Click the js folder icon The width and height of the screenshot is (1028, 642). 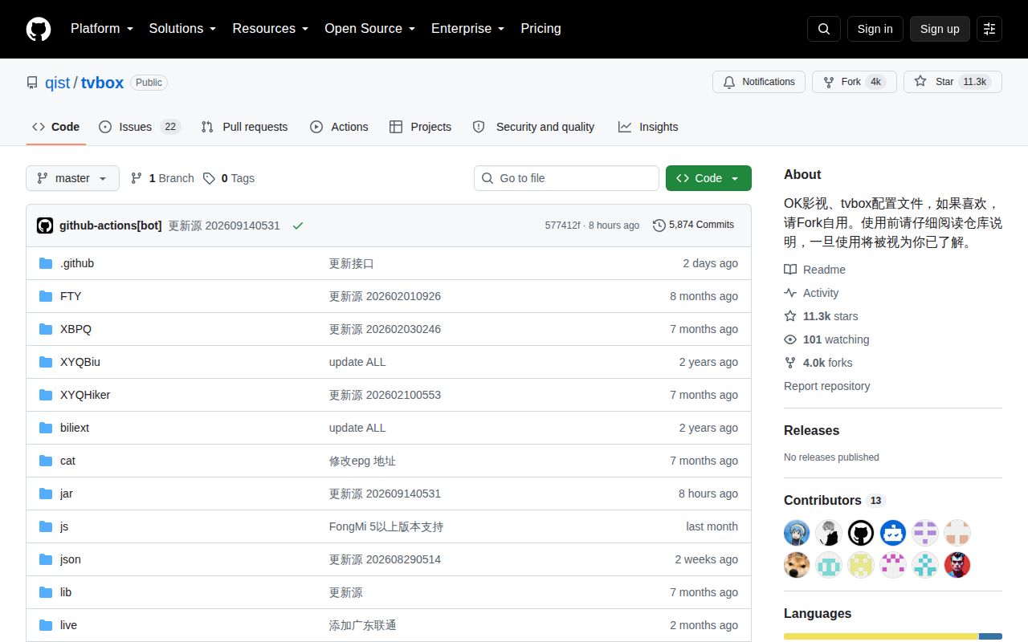[x=46, y=526]
